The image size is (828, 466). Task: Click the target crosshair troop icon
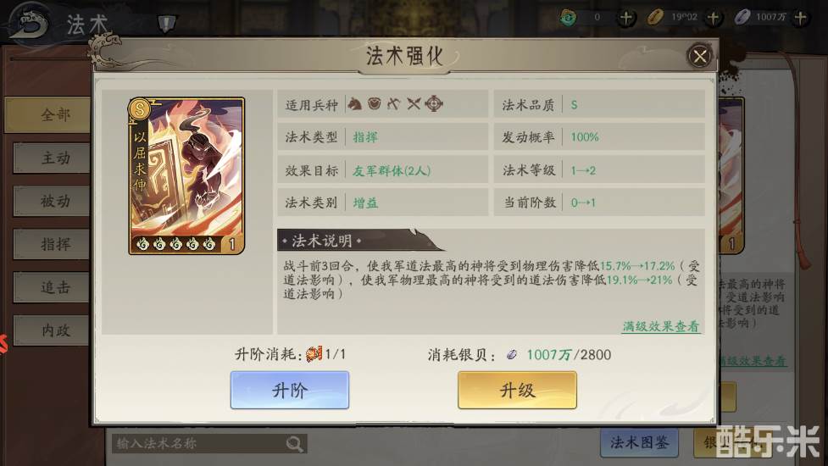point(434,103)
